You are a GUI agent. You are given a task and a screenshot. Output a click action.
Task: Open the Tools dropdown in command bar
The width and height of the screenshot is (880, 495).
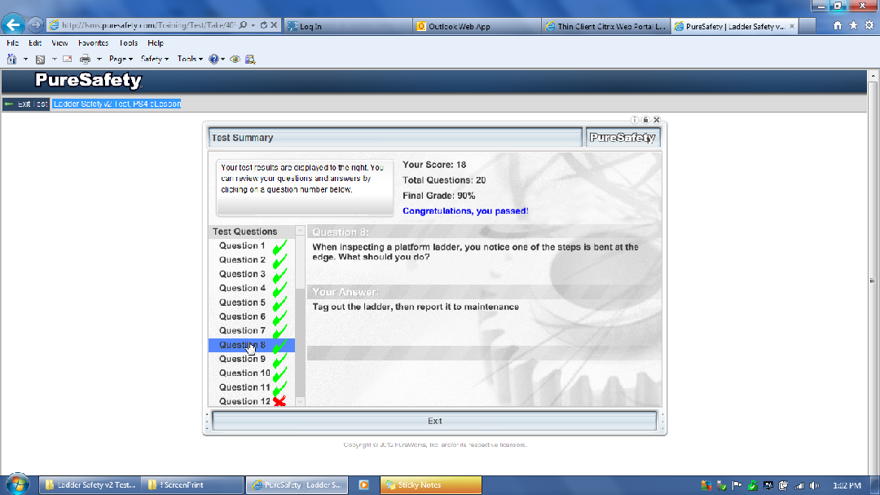[191, 59]
